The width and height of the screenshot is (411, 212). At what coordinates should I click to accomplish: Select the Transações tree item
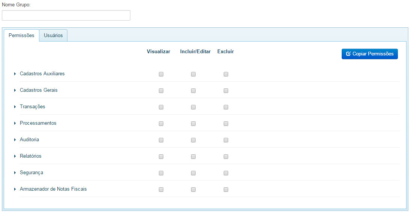pos(33,107)
